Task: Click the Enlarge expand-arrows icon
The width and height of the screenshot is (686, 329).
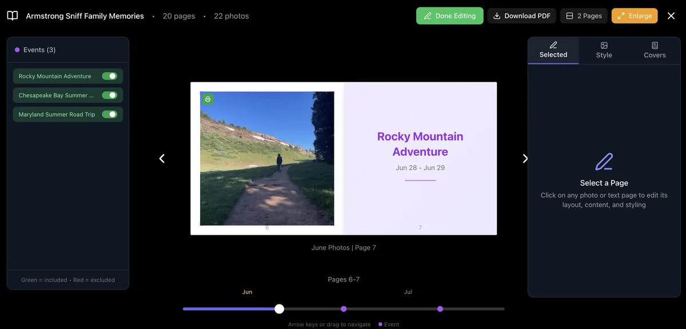Action: pos(620,15)
